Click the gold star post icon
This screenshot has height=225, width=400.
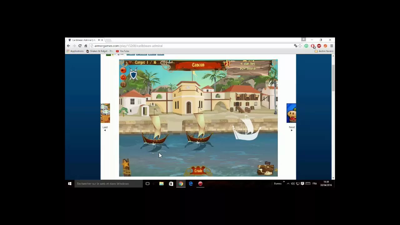[127, 167]
